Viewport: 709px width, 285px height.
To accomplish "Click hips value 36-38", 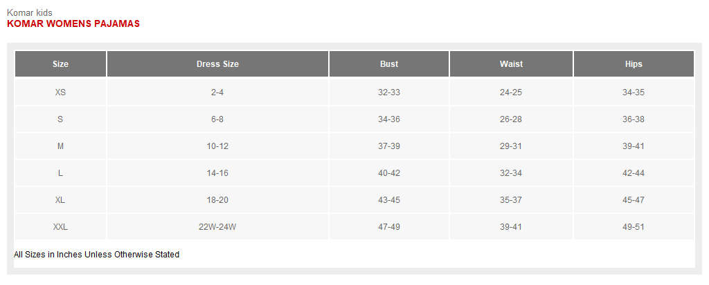I will tap(633, 119).
